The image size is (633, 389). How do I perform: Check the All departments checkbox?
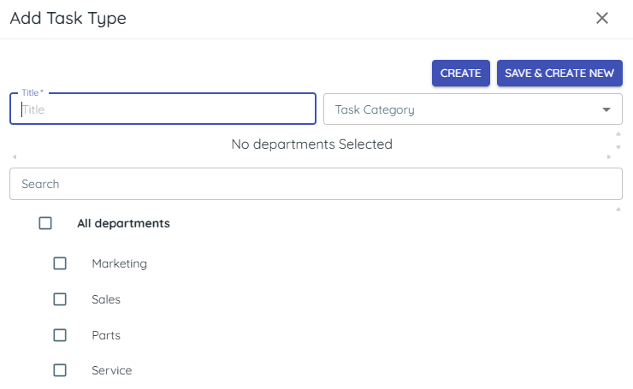coord(45,223)
